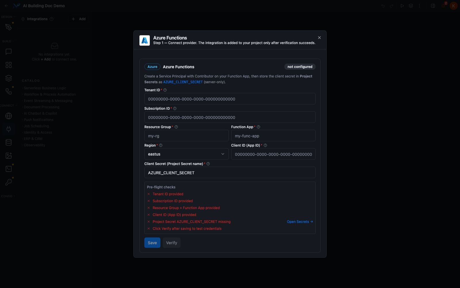Click the Azure provider badge
460x288 pixels.
pyautogui.click(x=152, y=67)
